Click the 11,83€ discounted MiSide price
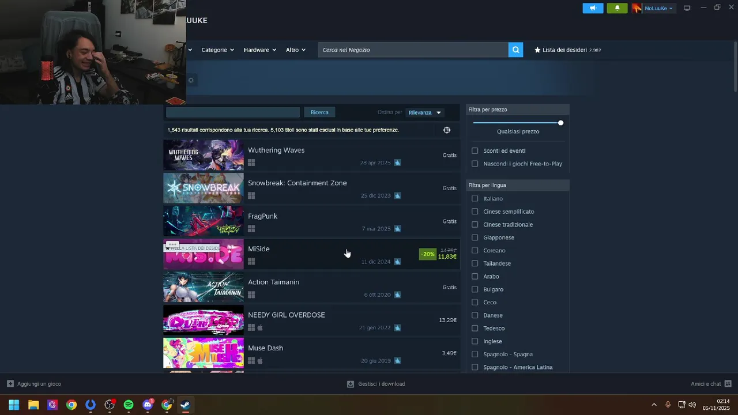The height and width of the screenshot is (415, 738). pos(447,257)
